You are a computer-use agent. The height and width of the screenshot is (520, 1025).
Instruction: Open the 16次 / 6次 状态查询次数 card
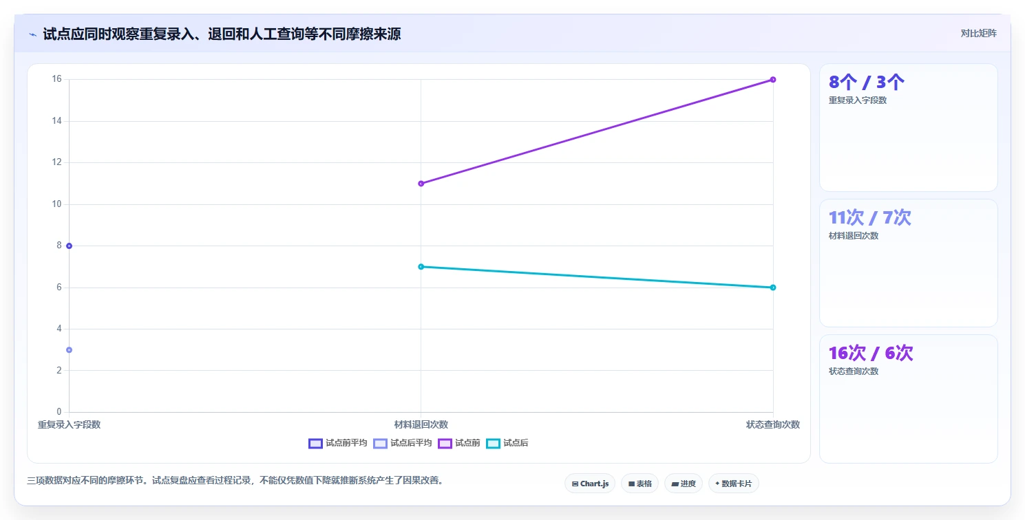(x=908, y=399)
